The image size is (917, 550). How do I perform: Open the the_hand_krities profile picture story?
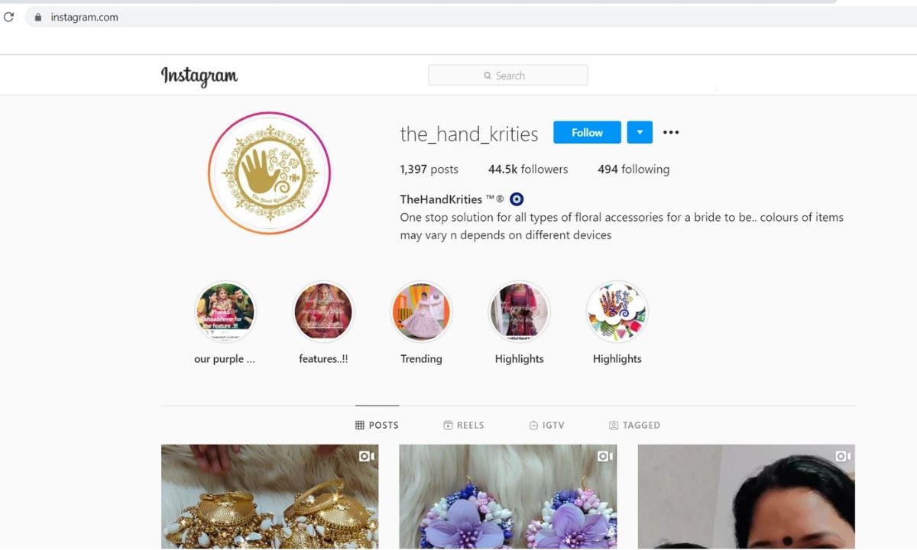(x=269, y=173)
